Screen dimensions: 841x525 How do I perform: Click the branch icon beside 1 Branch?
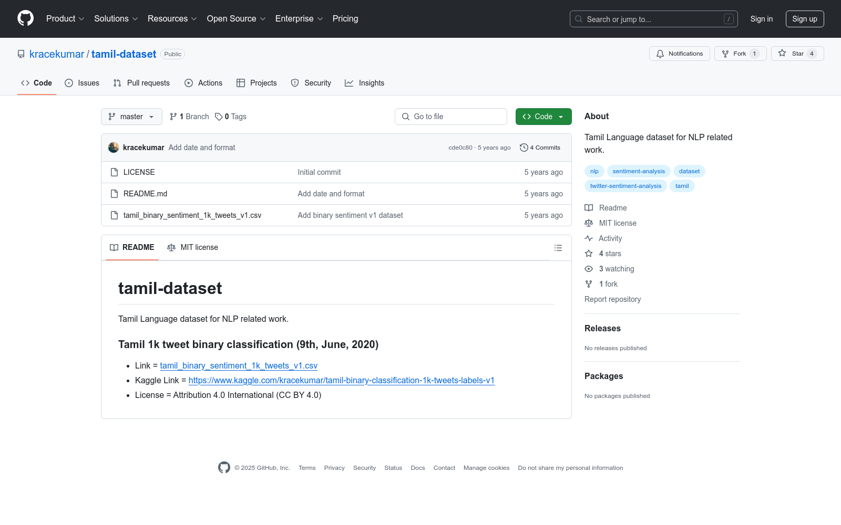tap(173, 117)
